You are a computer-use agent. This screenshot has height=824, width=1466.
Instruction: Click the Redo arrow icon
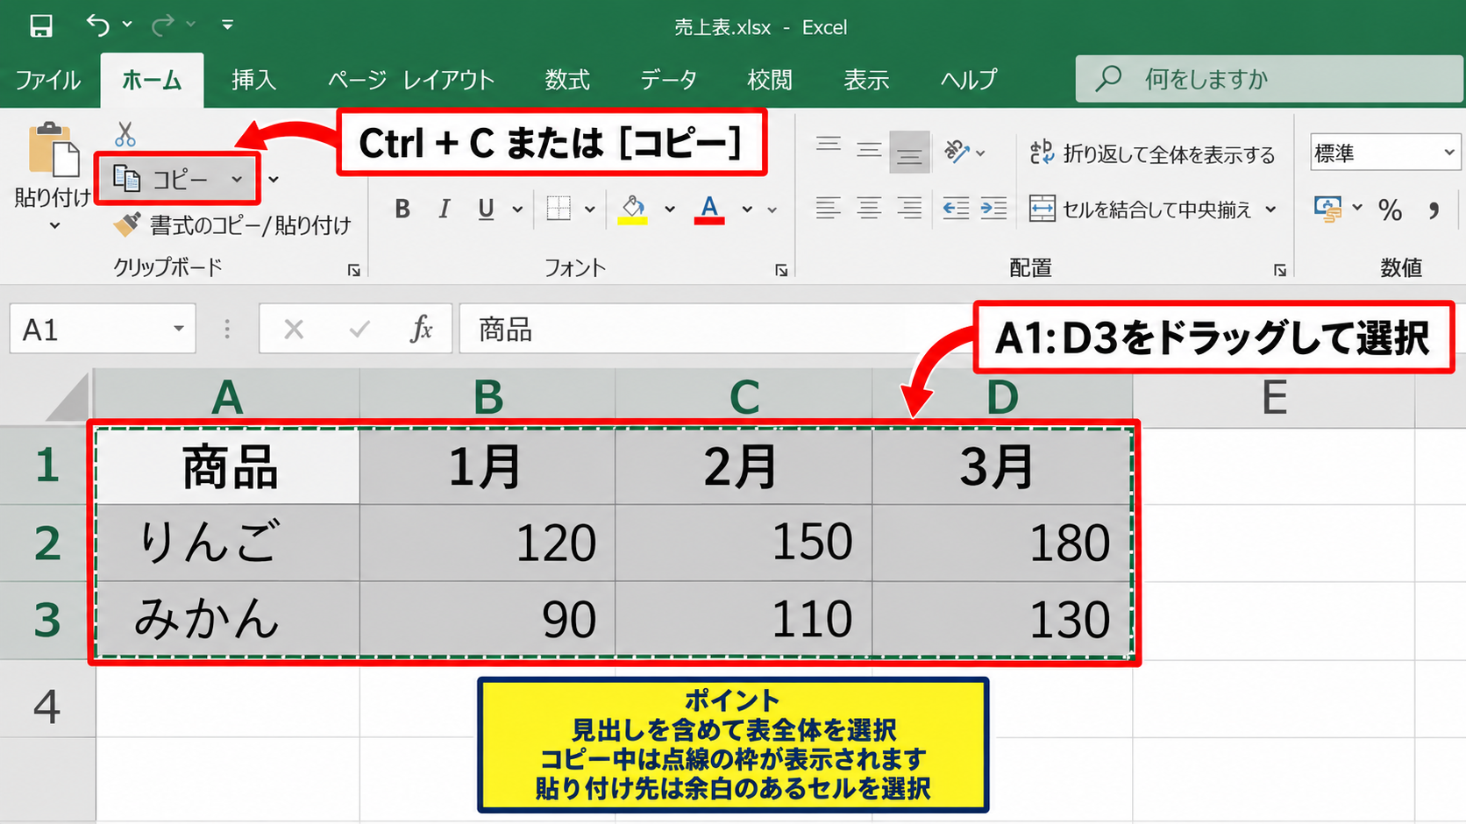click(x=162, y=26)
